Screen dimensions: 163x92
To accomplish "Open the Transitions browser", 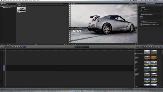I will coord(151,47).
